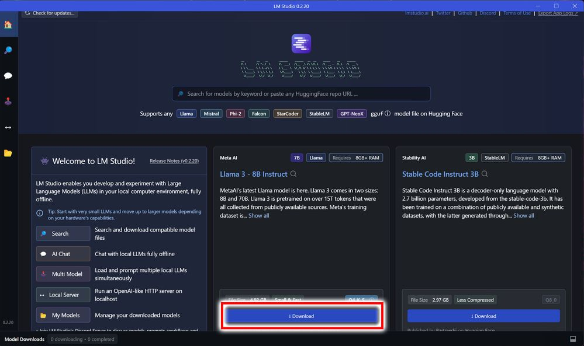Click magnifier icon next to Llama 3 - 8B Instruct
This screenshot has width=584, height=346.
(293, 173)
